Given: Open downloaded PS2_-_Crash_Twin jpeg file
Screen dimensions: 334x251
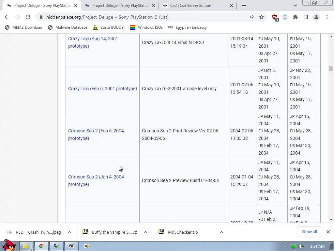Looking at the screenshot, I should 34,232.
